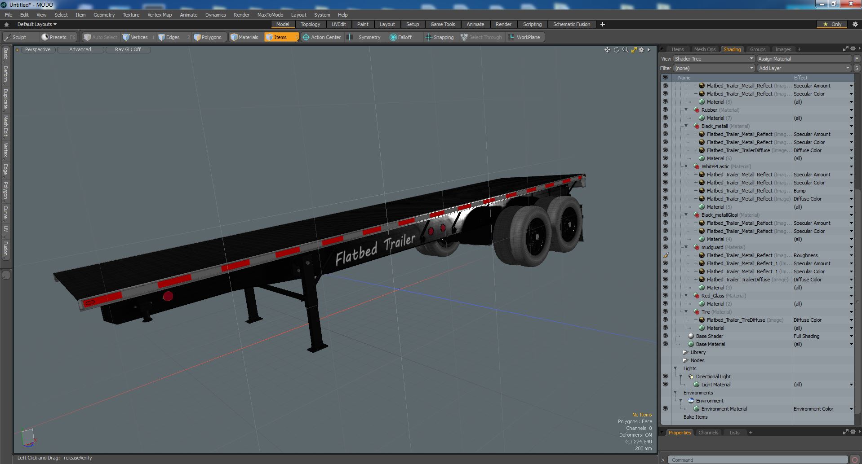Open Action Center options
Viewport: 862px width, 464px height.
click(x=322, y=37)
